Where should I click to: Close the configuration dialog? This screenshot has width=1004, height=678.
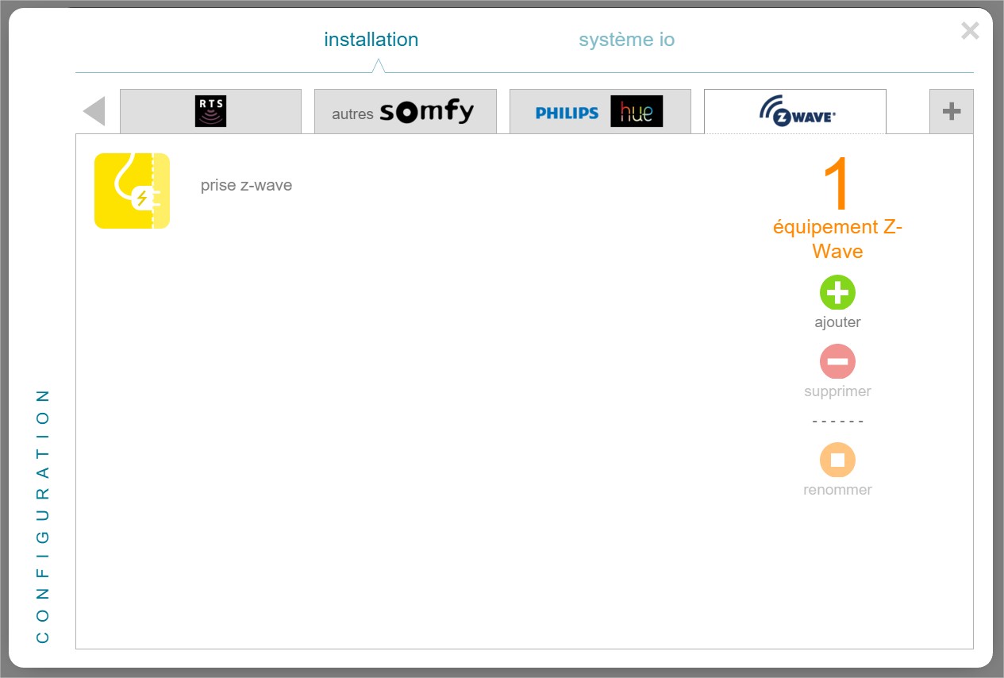point(970,31)
